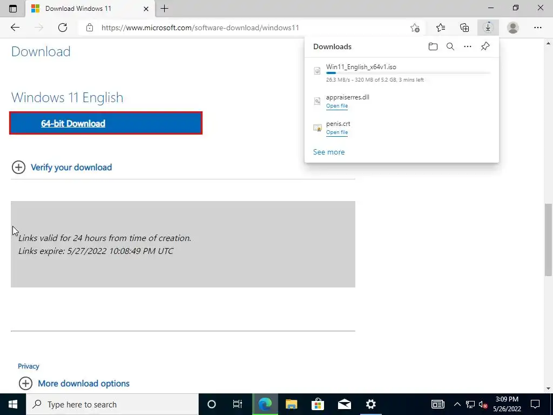Search downloads
The image size is (553, 415).
[450, 46]
